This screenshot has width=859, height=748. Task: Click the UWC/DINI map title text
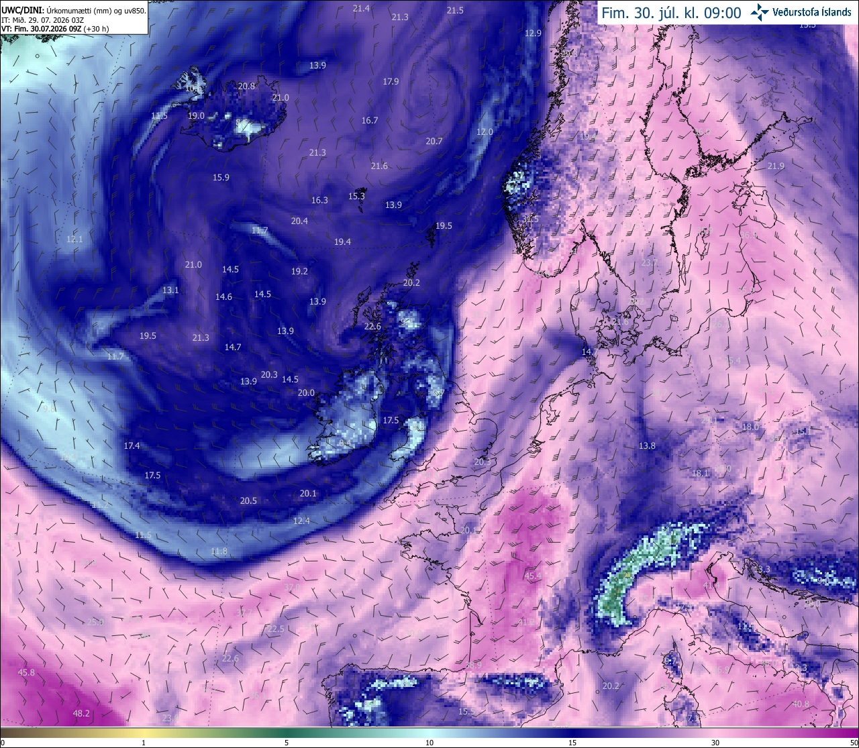[22, 11]
